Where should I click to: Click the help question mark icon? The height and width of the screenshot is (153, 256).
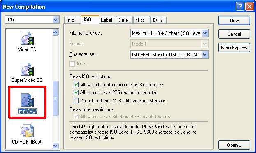click(240, 7)
